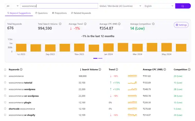Viewport: 195px width, 121px height.
Task: Click info icon beside Average CPC (INR) summary
Action: click(119, 24)
